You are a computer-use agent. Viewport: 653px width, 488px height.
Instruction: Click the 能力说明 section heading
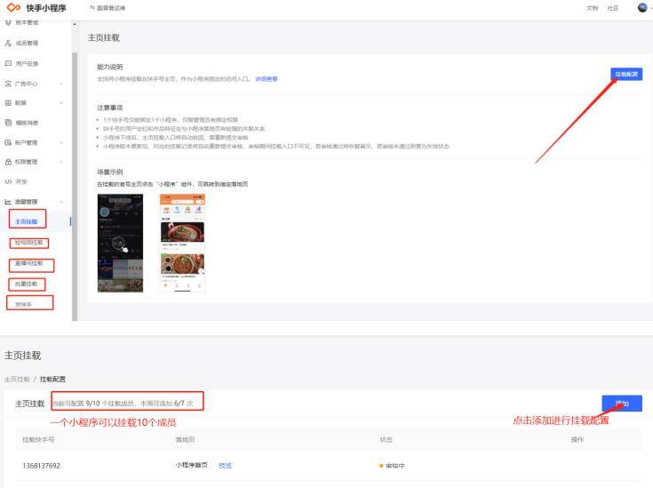click(x=110, y=67)
